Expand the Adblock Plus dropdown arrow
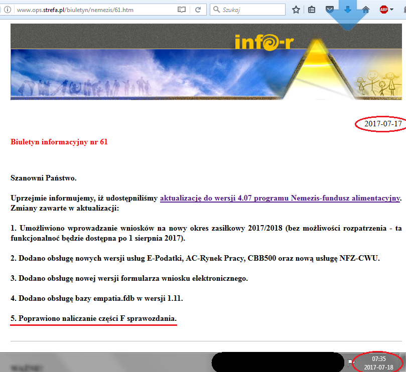 pos(391,10)
